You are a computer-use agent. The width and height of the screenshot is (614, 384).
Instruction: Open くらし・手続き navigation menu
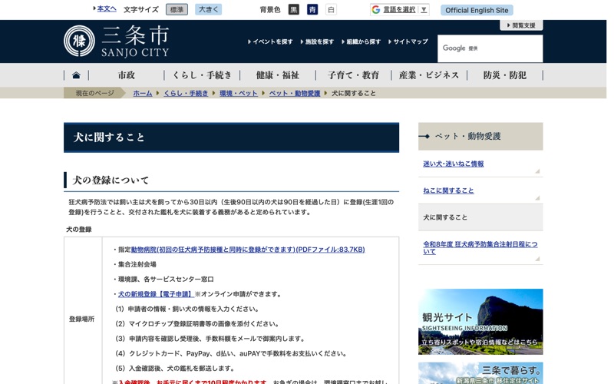point(202,75)
